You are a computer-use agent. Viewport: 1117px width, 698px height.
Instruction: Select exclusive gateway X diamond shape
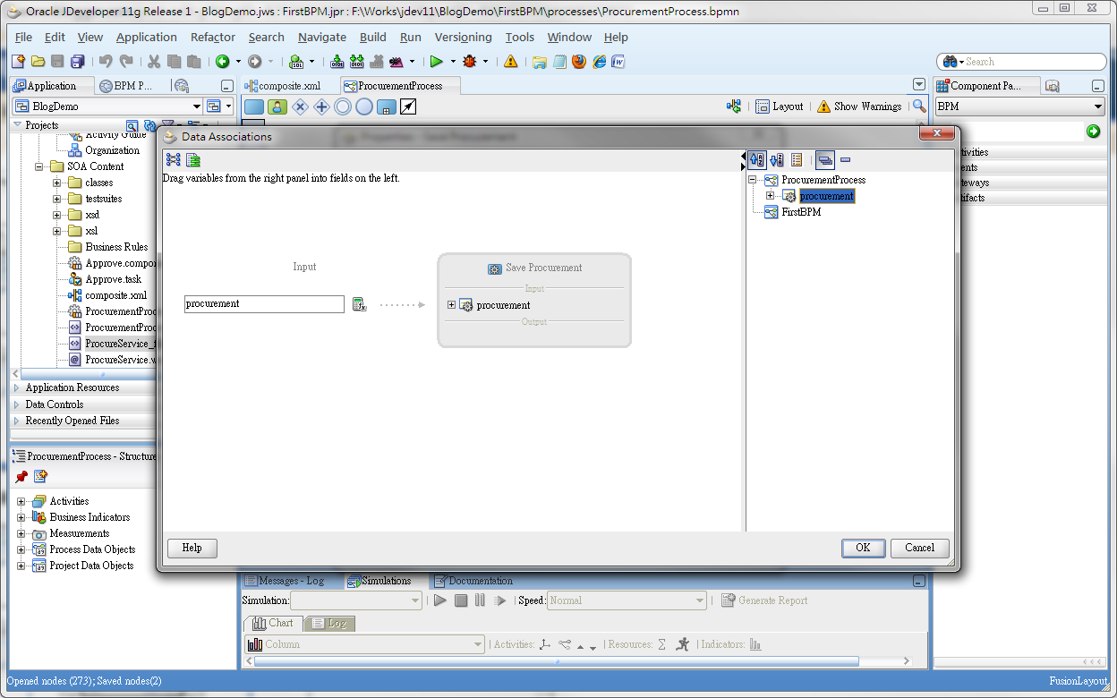point(300,106)
